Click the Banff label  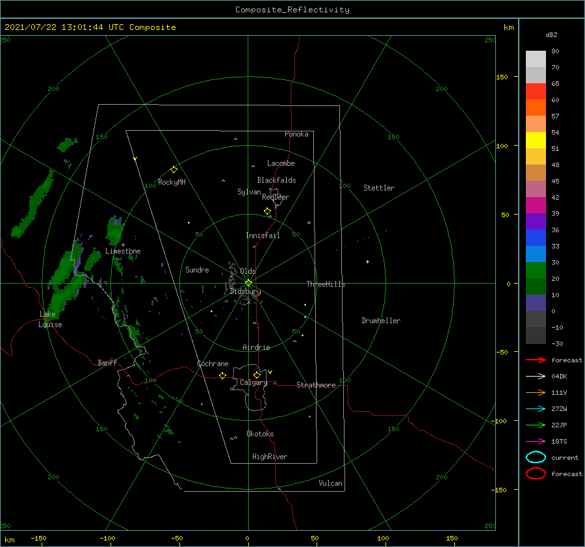pyautogui.click(x=107, y=362)
